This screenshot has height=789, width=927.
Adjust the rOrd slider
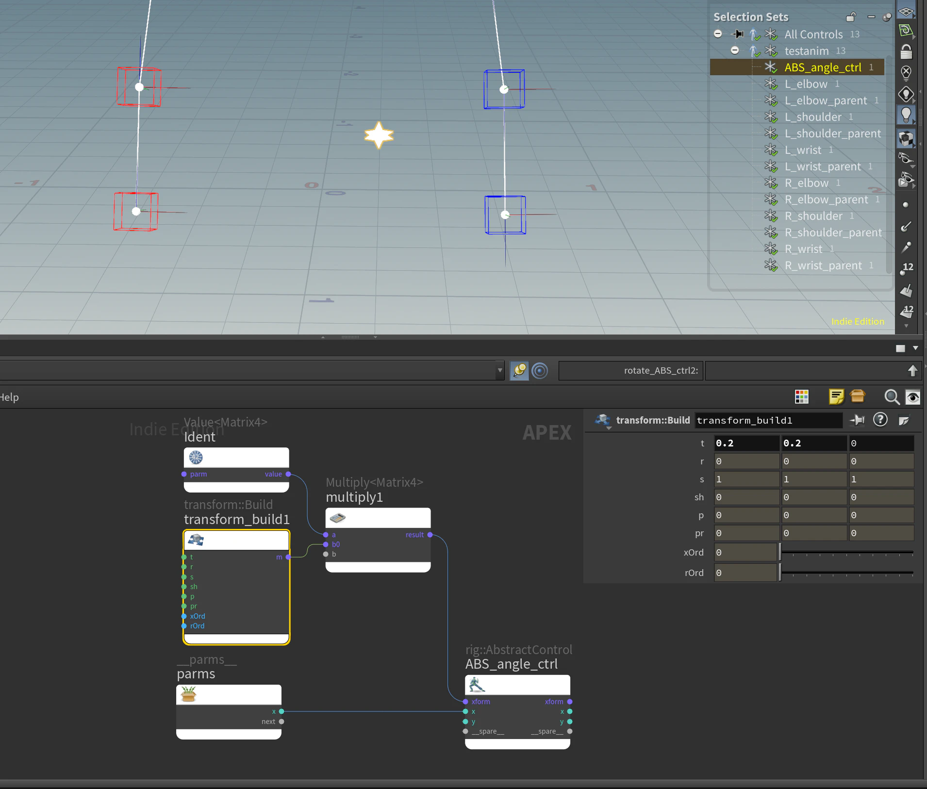pos(847,573)
